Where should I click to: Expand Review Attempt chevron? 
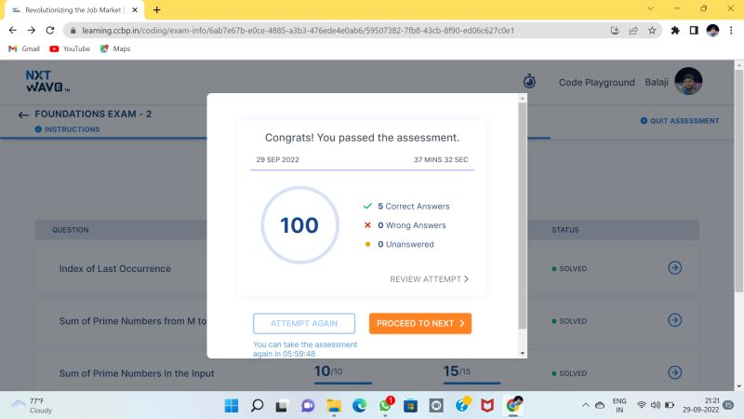click(466, 278)
